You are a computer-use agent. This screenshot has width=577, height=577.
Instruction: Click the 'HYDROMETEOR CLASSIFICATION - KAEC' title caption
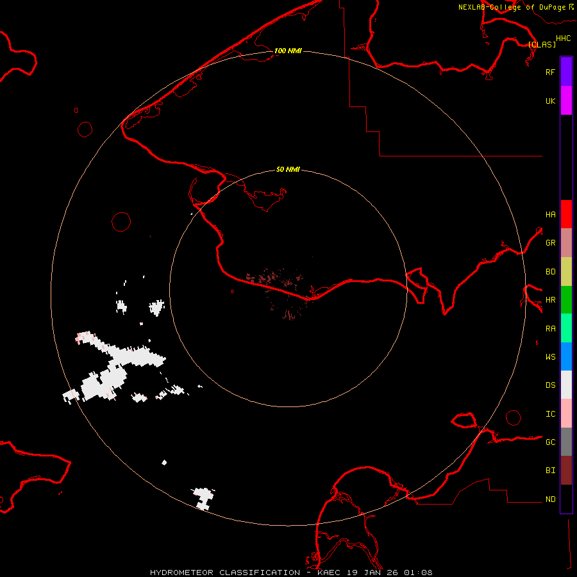246,573
